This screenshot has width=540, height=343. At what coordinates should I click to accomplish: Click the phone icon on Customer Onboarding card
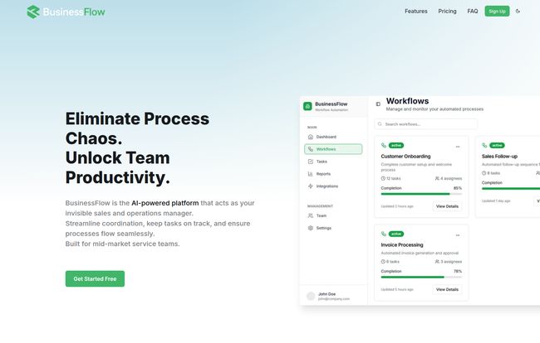[384, 145]
